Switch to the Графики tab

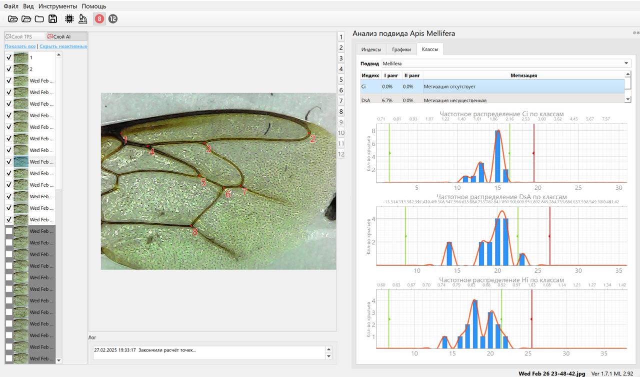[401, 50]
